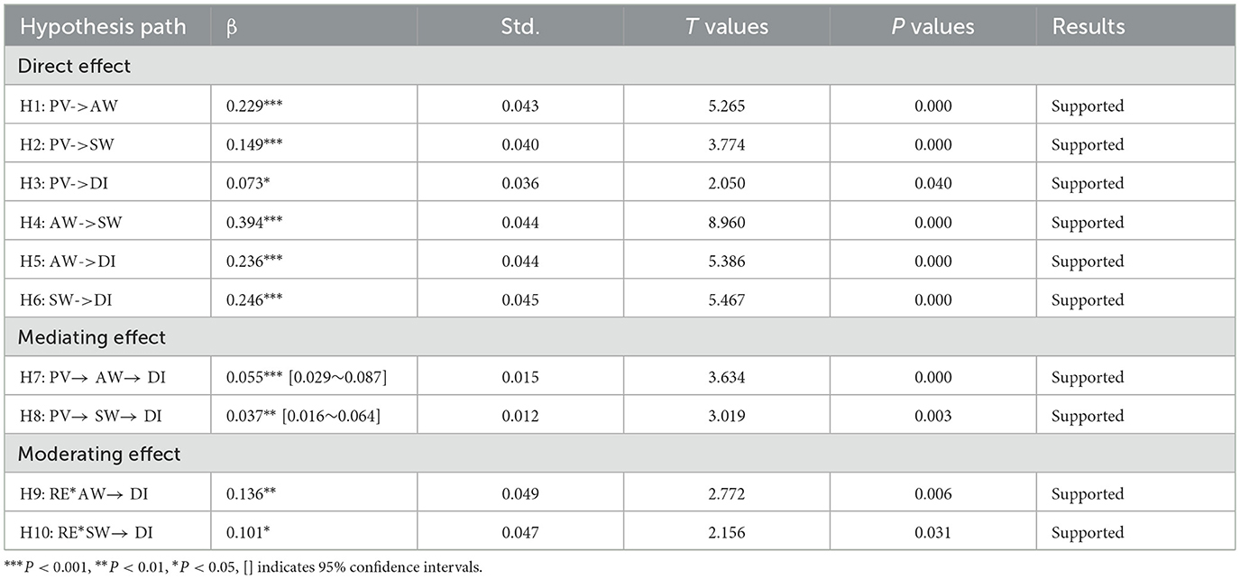Select the Results column header

tap(1088, 27)
